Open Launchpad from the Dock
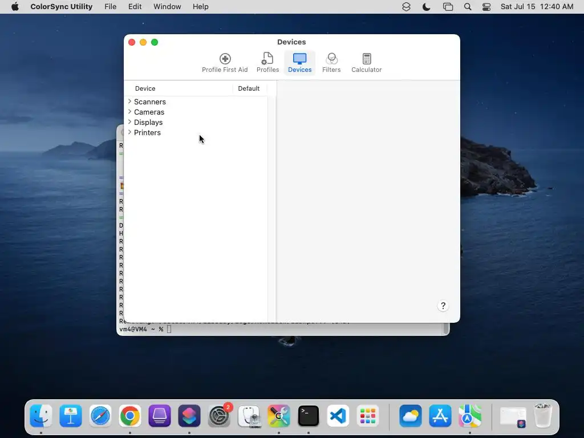 [368, 416]
